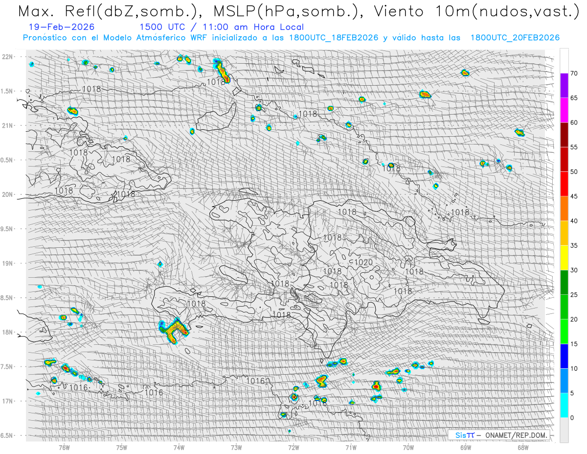Click the 35 value on the color scale

point(574,245)
